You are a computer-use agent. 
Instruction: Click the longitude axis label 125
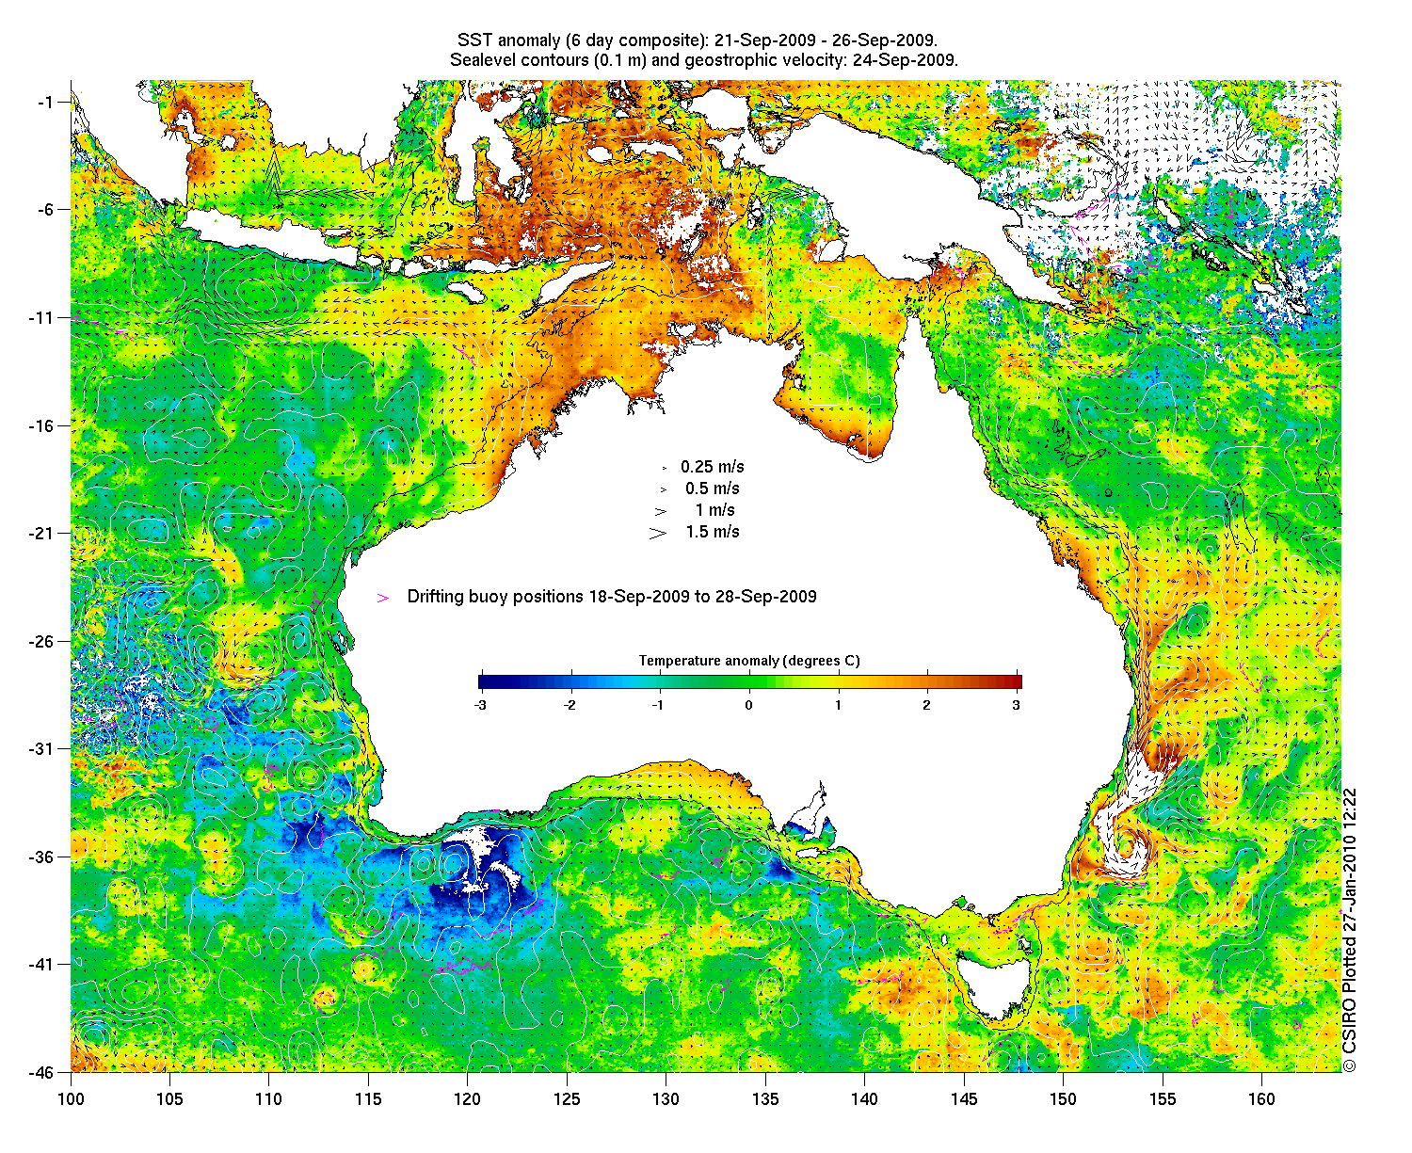click(567, 1099)
